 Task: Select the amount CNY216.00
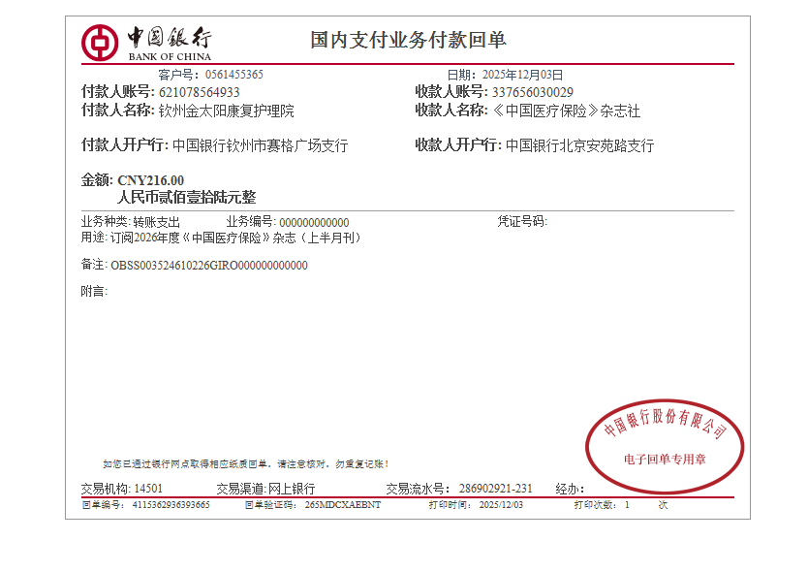150,180
